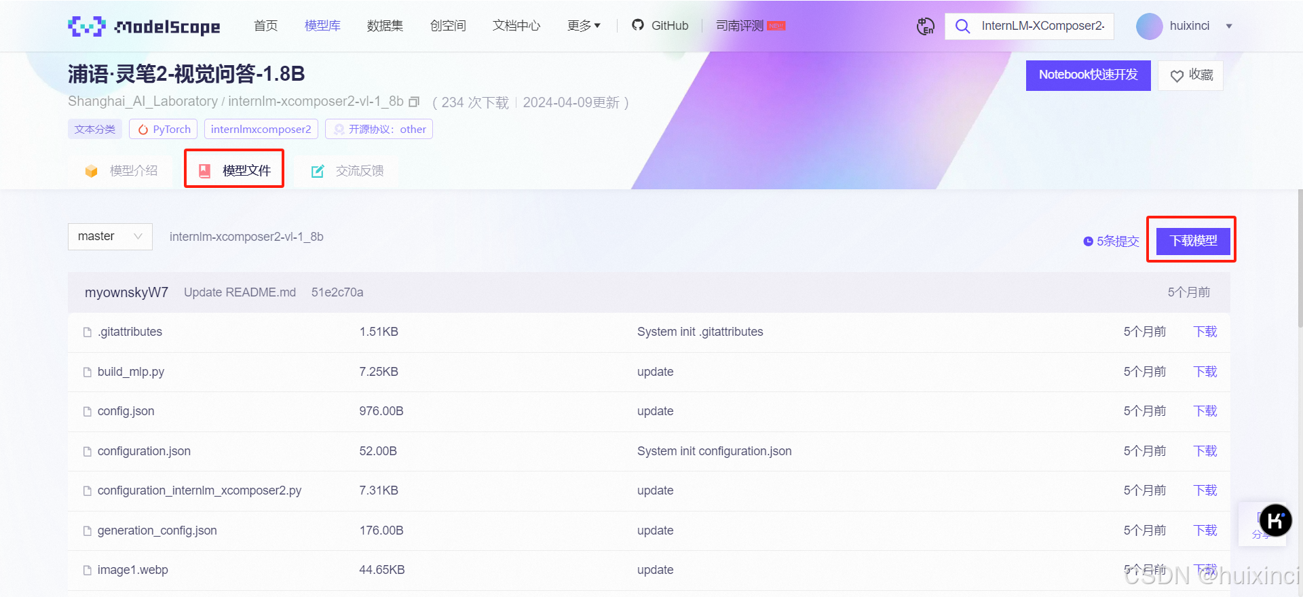Click the internlm-xcomposer2-vl-1_8b path breadcrumb
The height and width of the screenshot is (597, 1303).
(x=246, y=237)
